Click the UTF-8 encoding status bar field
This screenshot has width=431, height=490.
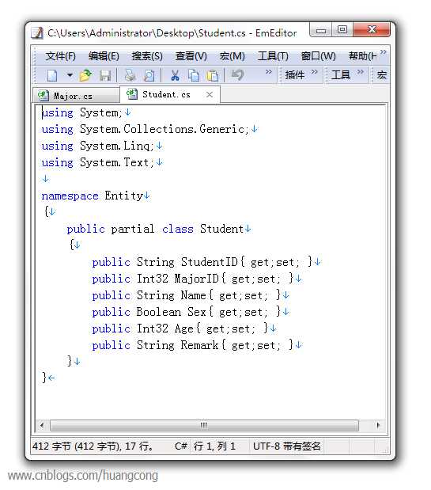pos(286,446)
